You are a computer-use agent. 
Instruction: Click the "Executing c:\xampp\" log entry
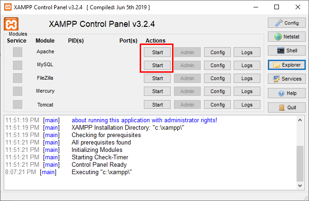102,172
